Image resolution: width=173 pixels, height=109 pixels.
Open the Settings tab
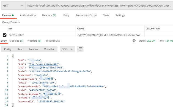pos(120,15)
